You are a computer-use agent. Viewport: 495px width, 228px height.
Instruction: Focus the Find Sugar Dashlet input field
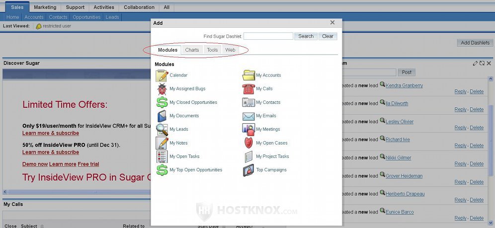[268, 36]
